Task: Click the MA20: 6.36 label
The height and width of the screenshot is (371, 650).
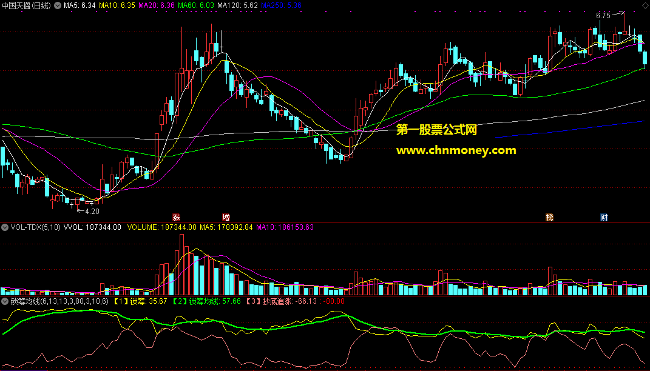Action: (157, 5)
